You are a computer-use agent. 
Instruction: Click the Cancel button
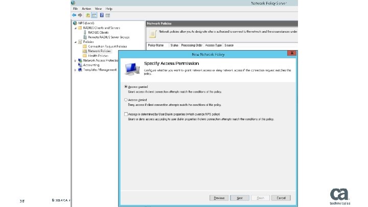281,198
